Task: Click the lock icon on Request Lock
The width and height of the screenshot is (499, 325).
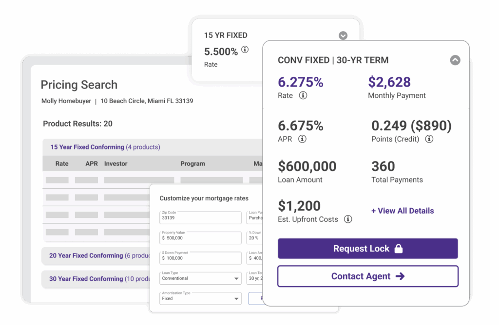Action: pyautogui.click(x=399, y=249)
